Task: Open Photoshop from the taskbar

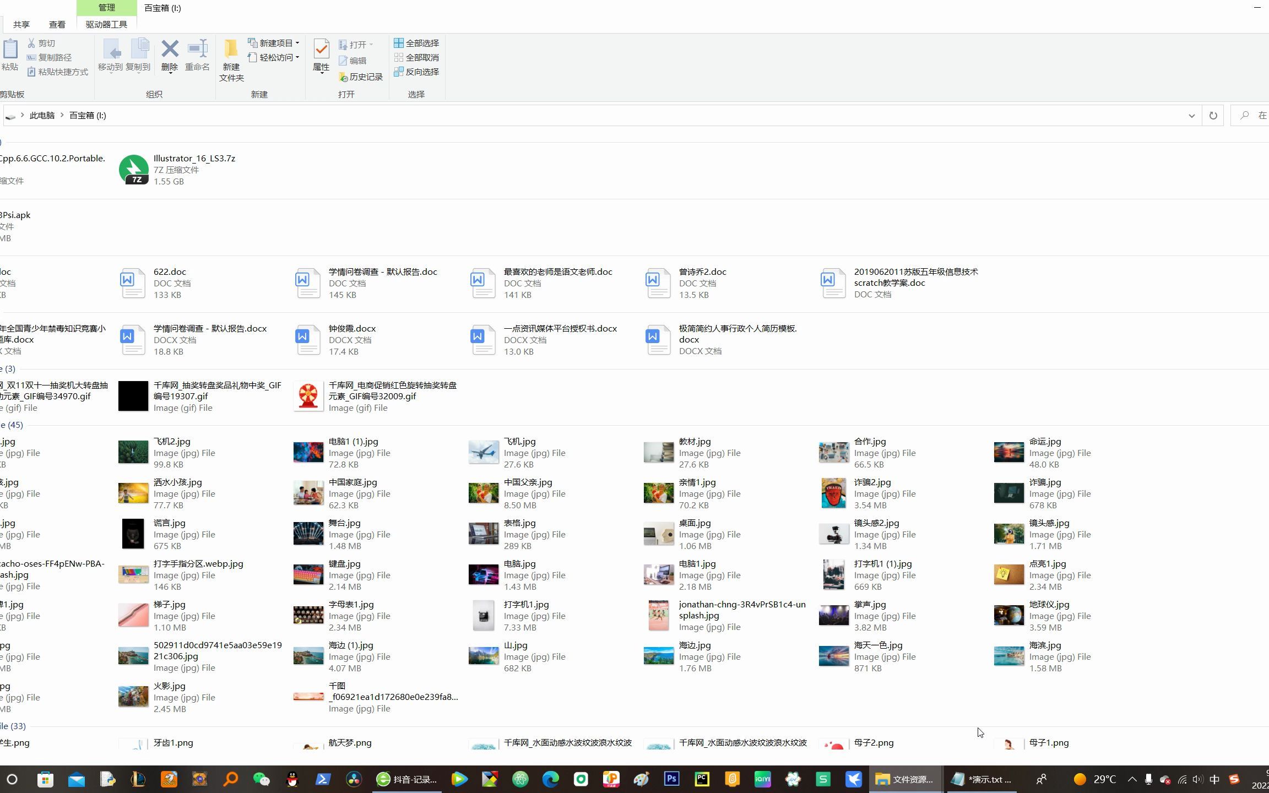Action: (671, 779)
